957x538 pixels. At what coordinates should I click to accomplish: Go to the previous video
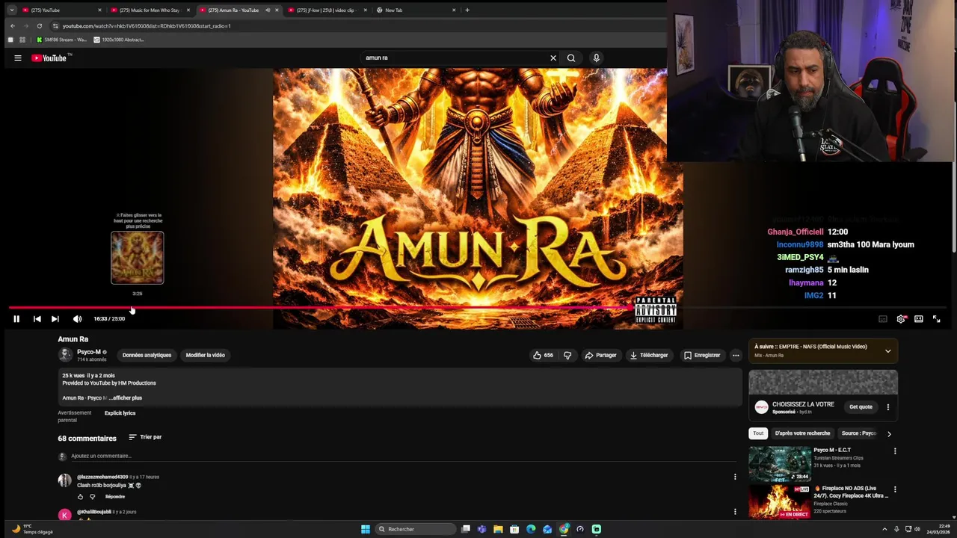pos(37,319)
